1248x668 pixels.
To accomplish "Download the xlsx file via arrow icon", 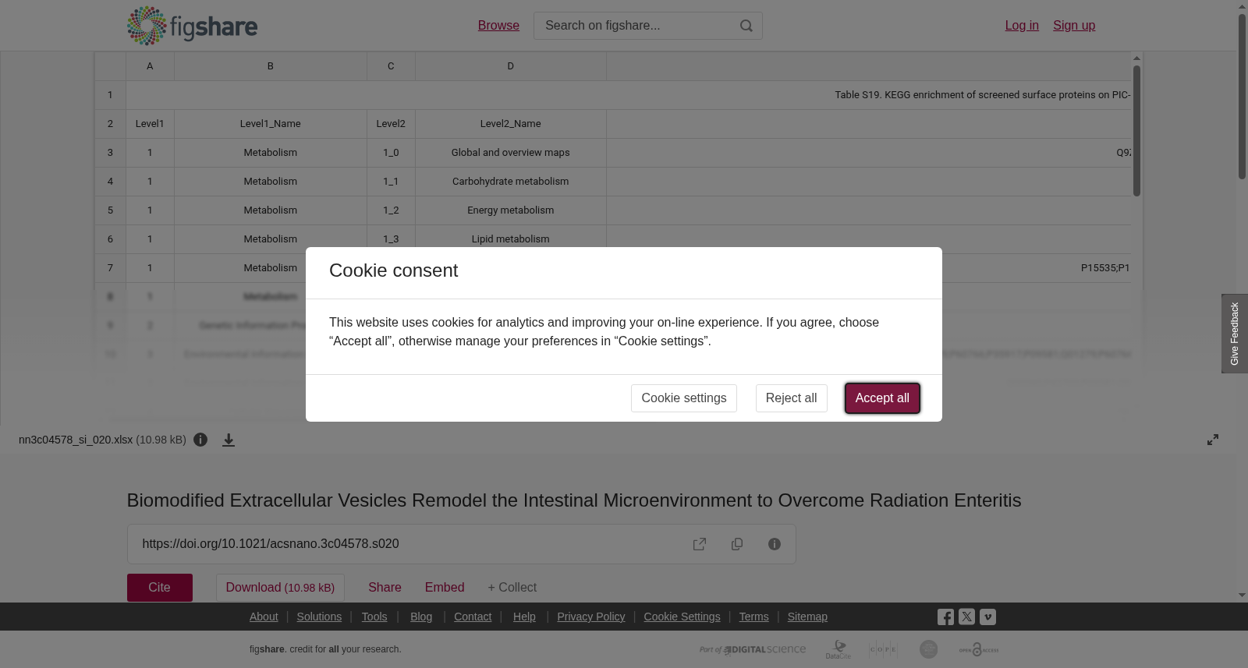I will [x=229, y=440].
